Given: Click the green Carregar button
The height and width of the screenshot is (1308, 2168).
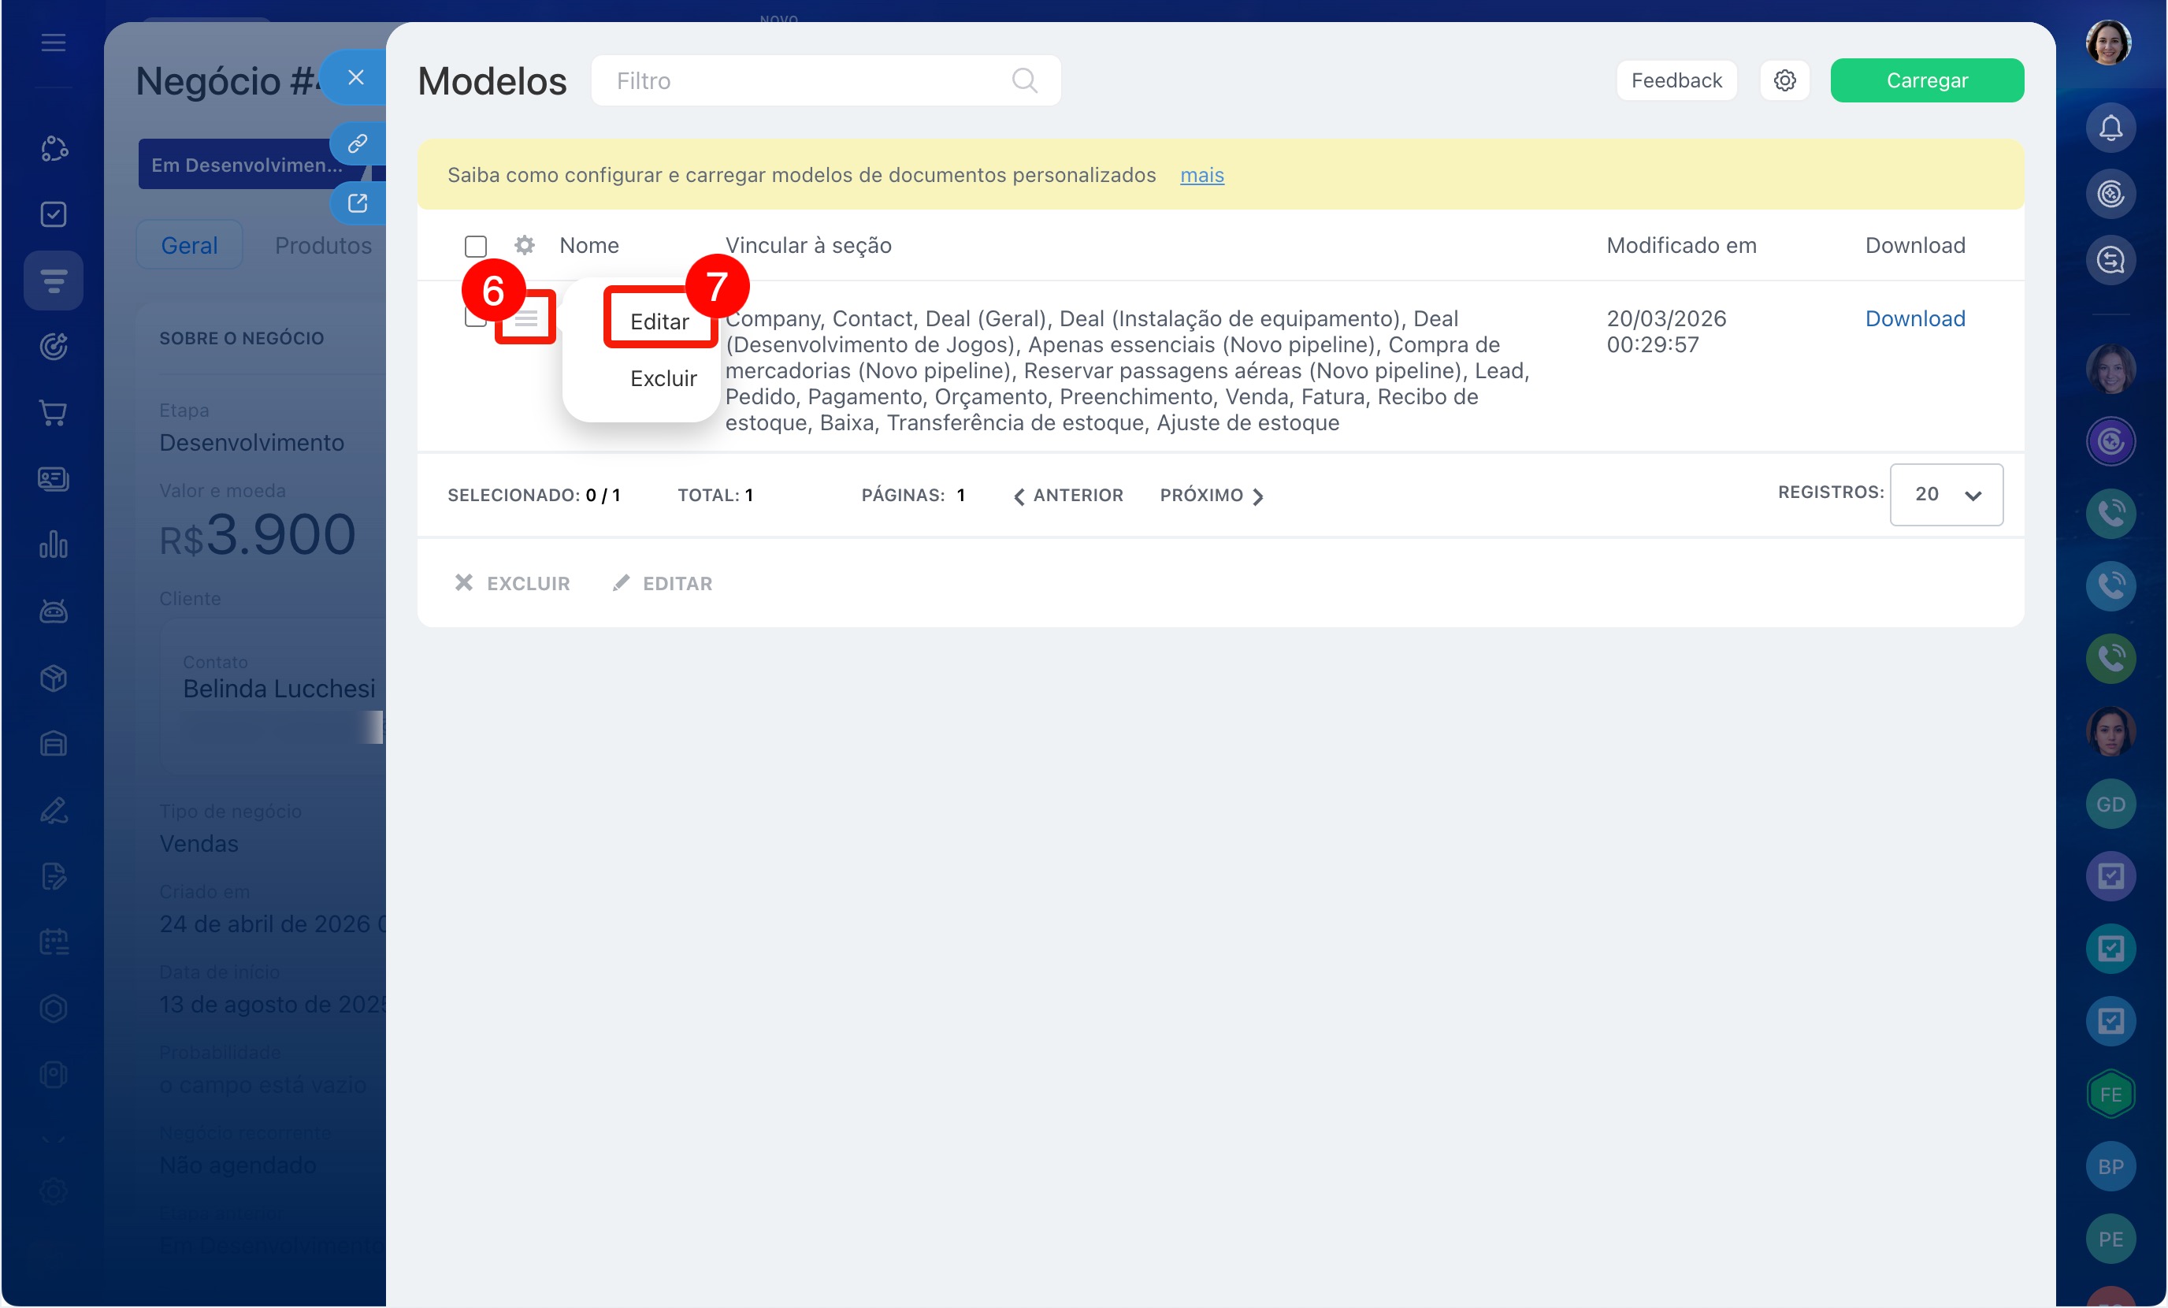Looking at the screenshot, I should pos(1926,81).
